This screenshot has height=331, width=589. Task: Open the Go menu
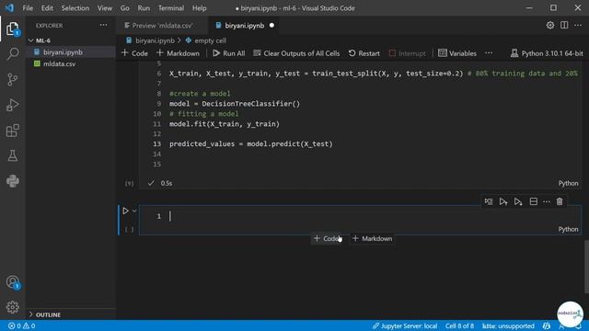coord(125,8)
